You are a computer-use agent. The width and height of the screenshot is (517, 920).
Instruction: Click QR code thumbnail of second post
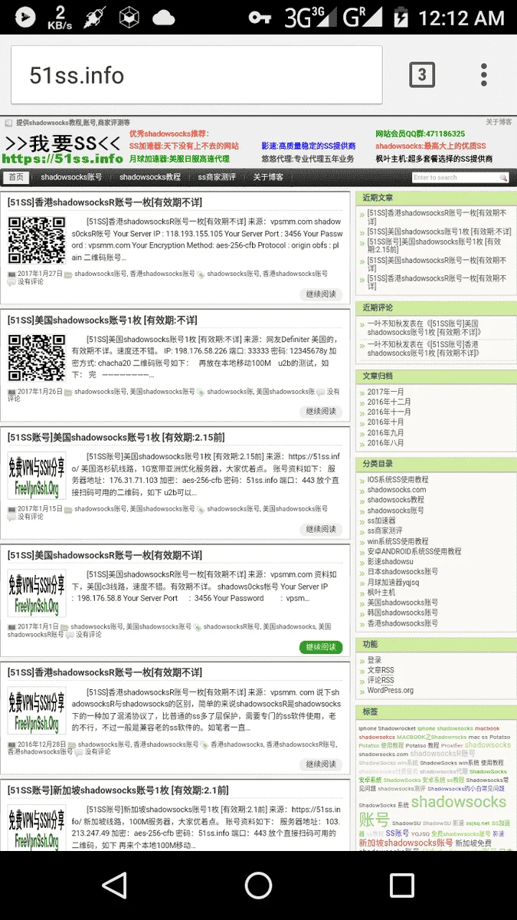point(37,358)
